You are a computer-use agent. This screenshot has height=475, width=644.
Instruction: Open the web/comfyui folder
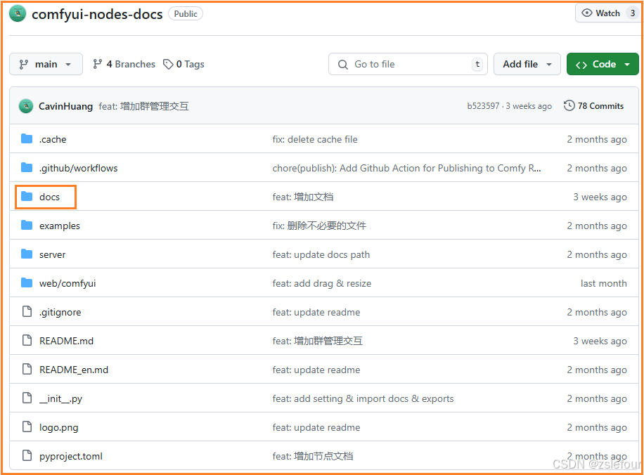tap(67, 283)
